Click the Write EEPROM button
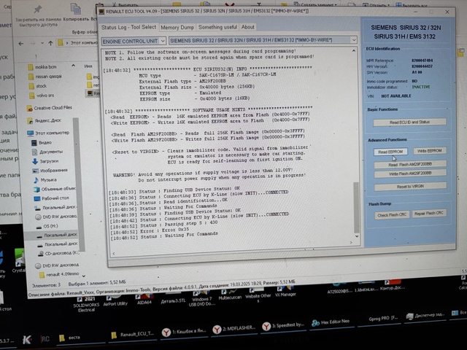The height and width of the screenshot is (350, 467). tap(430, 151)
